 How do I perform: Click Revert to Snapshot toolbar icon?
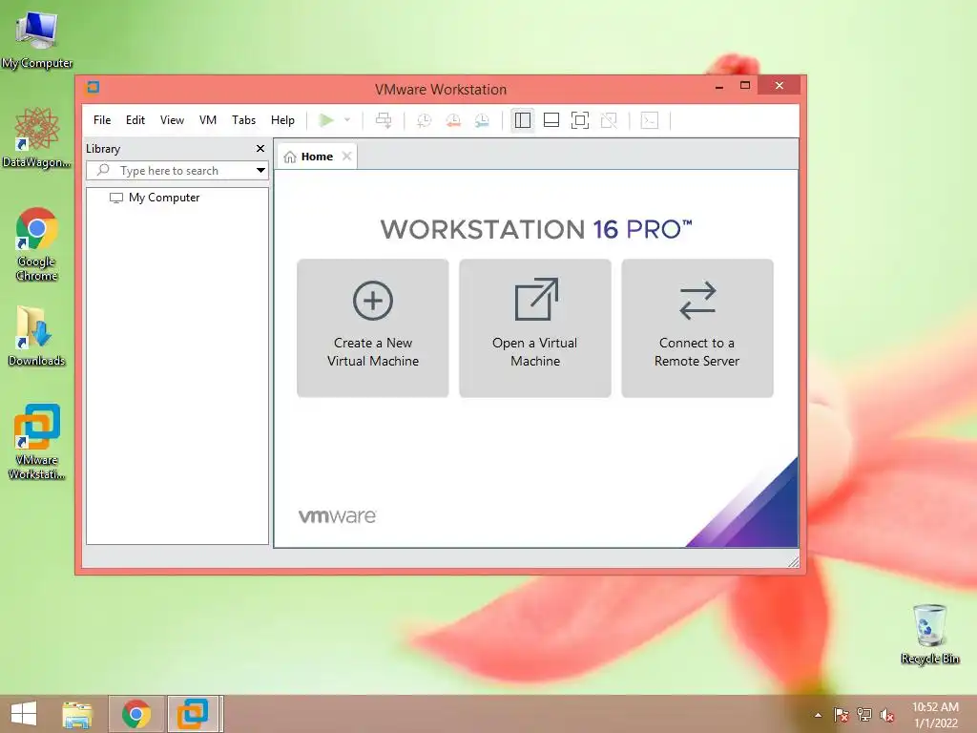coord(453,120)
